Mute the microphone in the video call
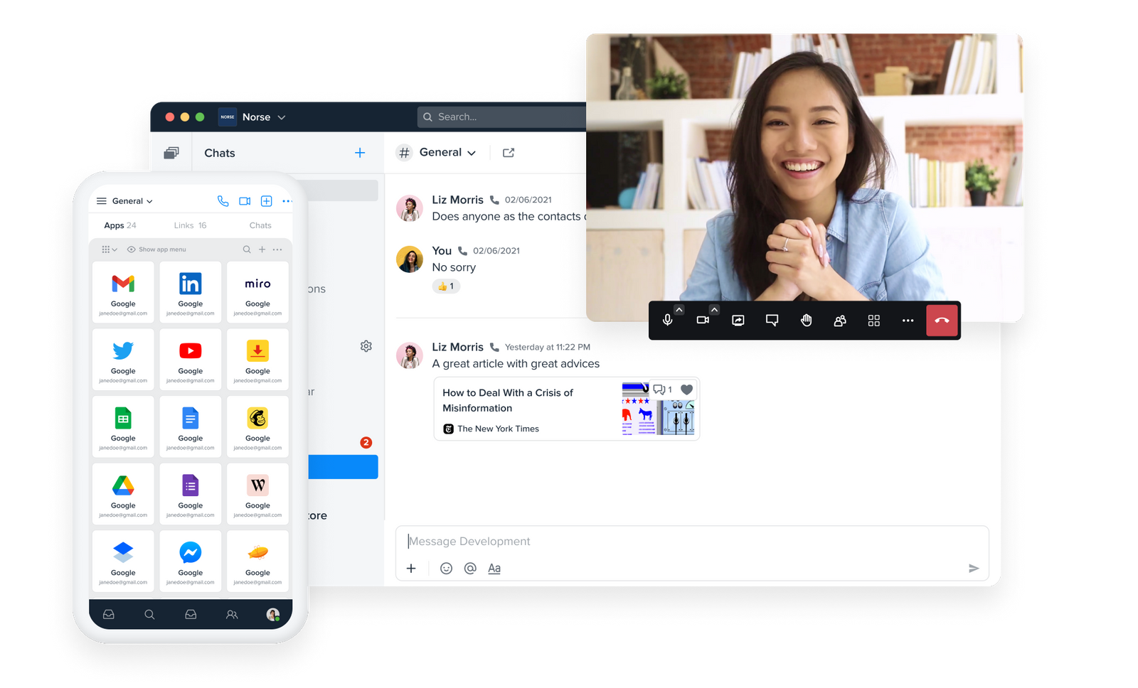Viewport: 1138px width, 688px height. [x=667, y=320]
